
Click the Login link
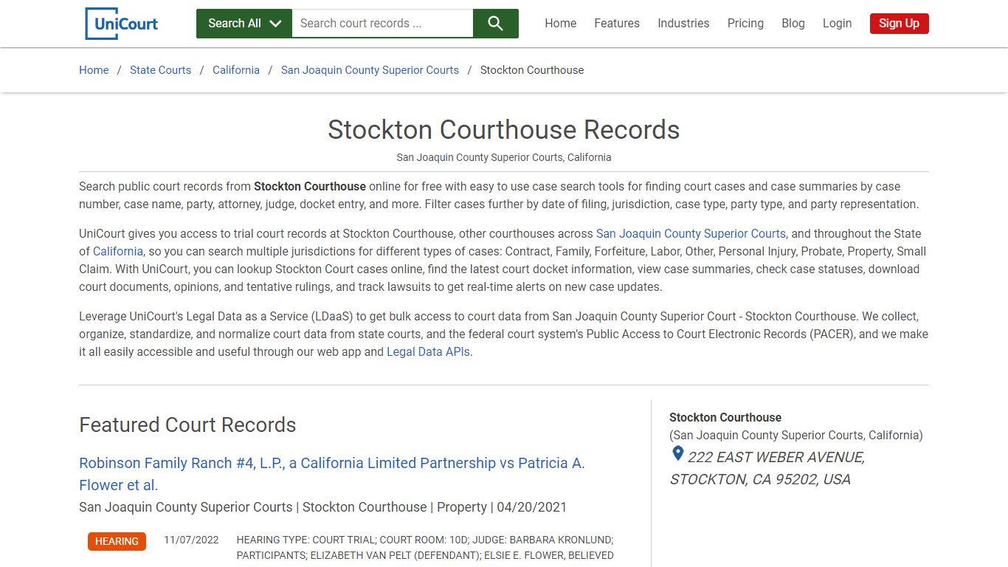pyautogui.click(x=837, y=24)
